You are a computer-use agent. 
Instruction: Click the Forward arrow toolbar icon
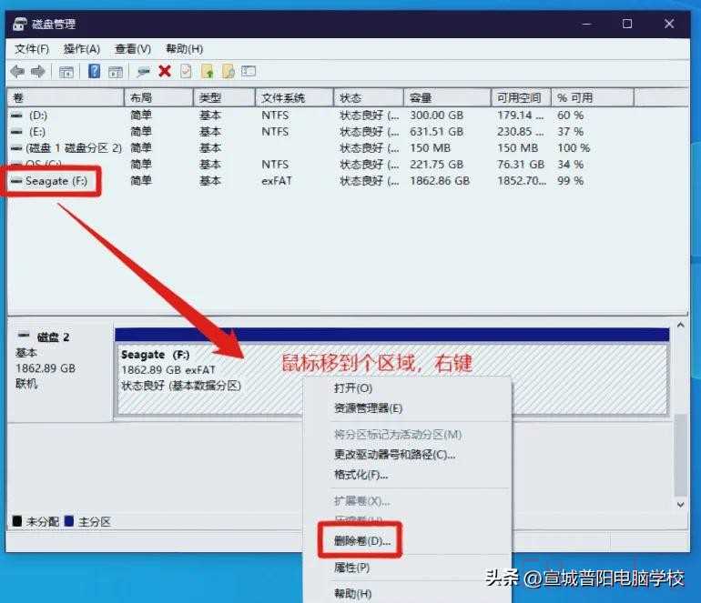(38, 72)
